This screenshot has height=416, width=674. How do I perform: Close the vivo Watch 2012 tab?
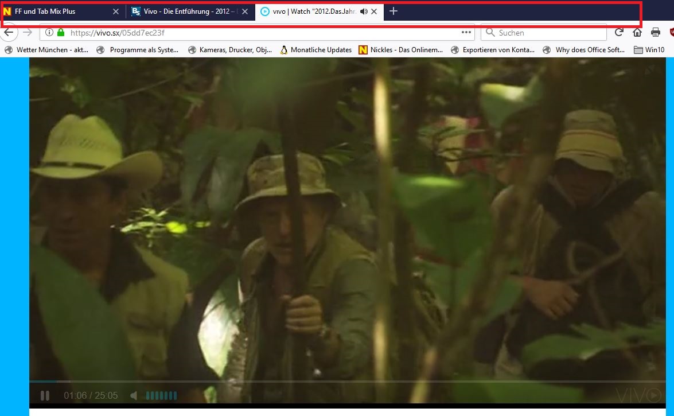[374, 11]
